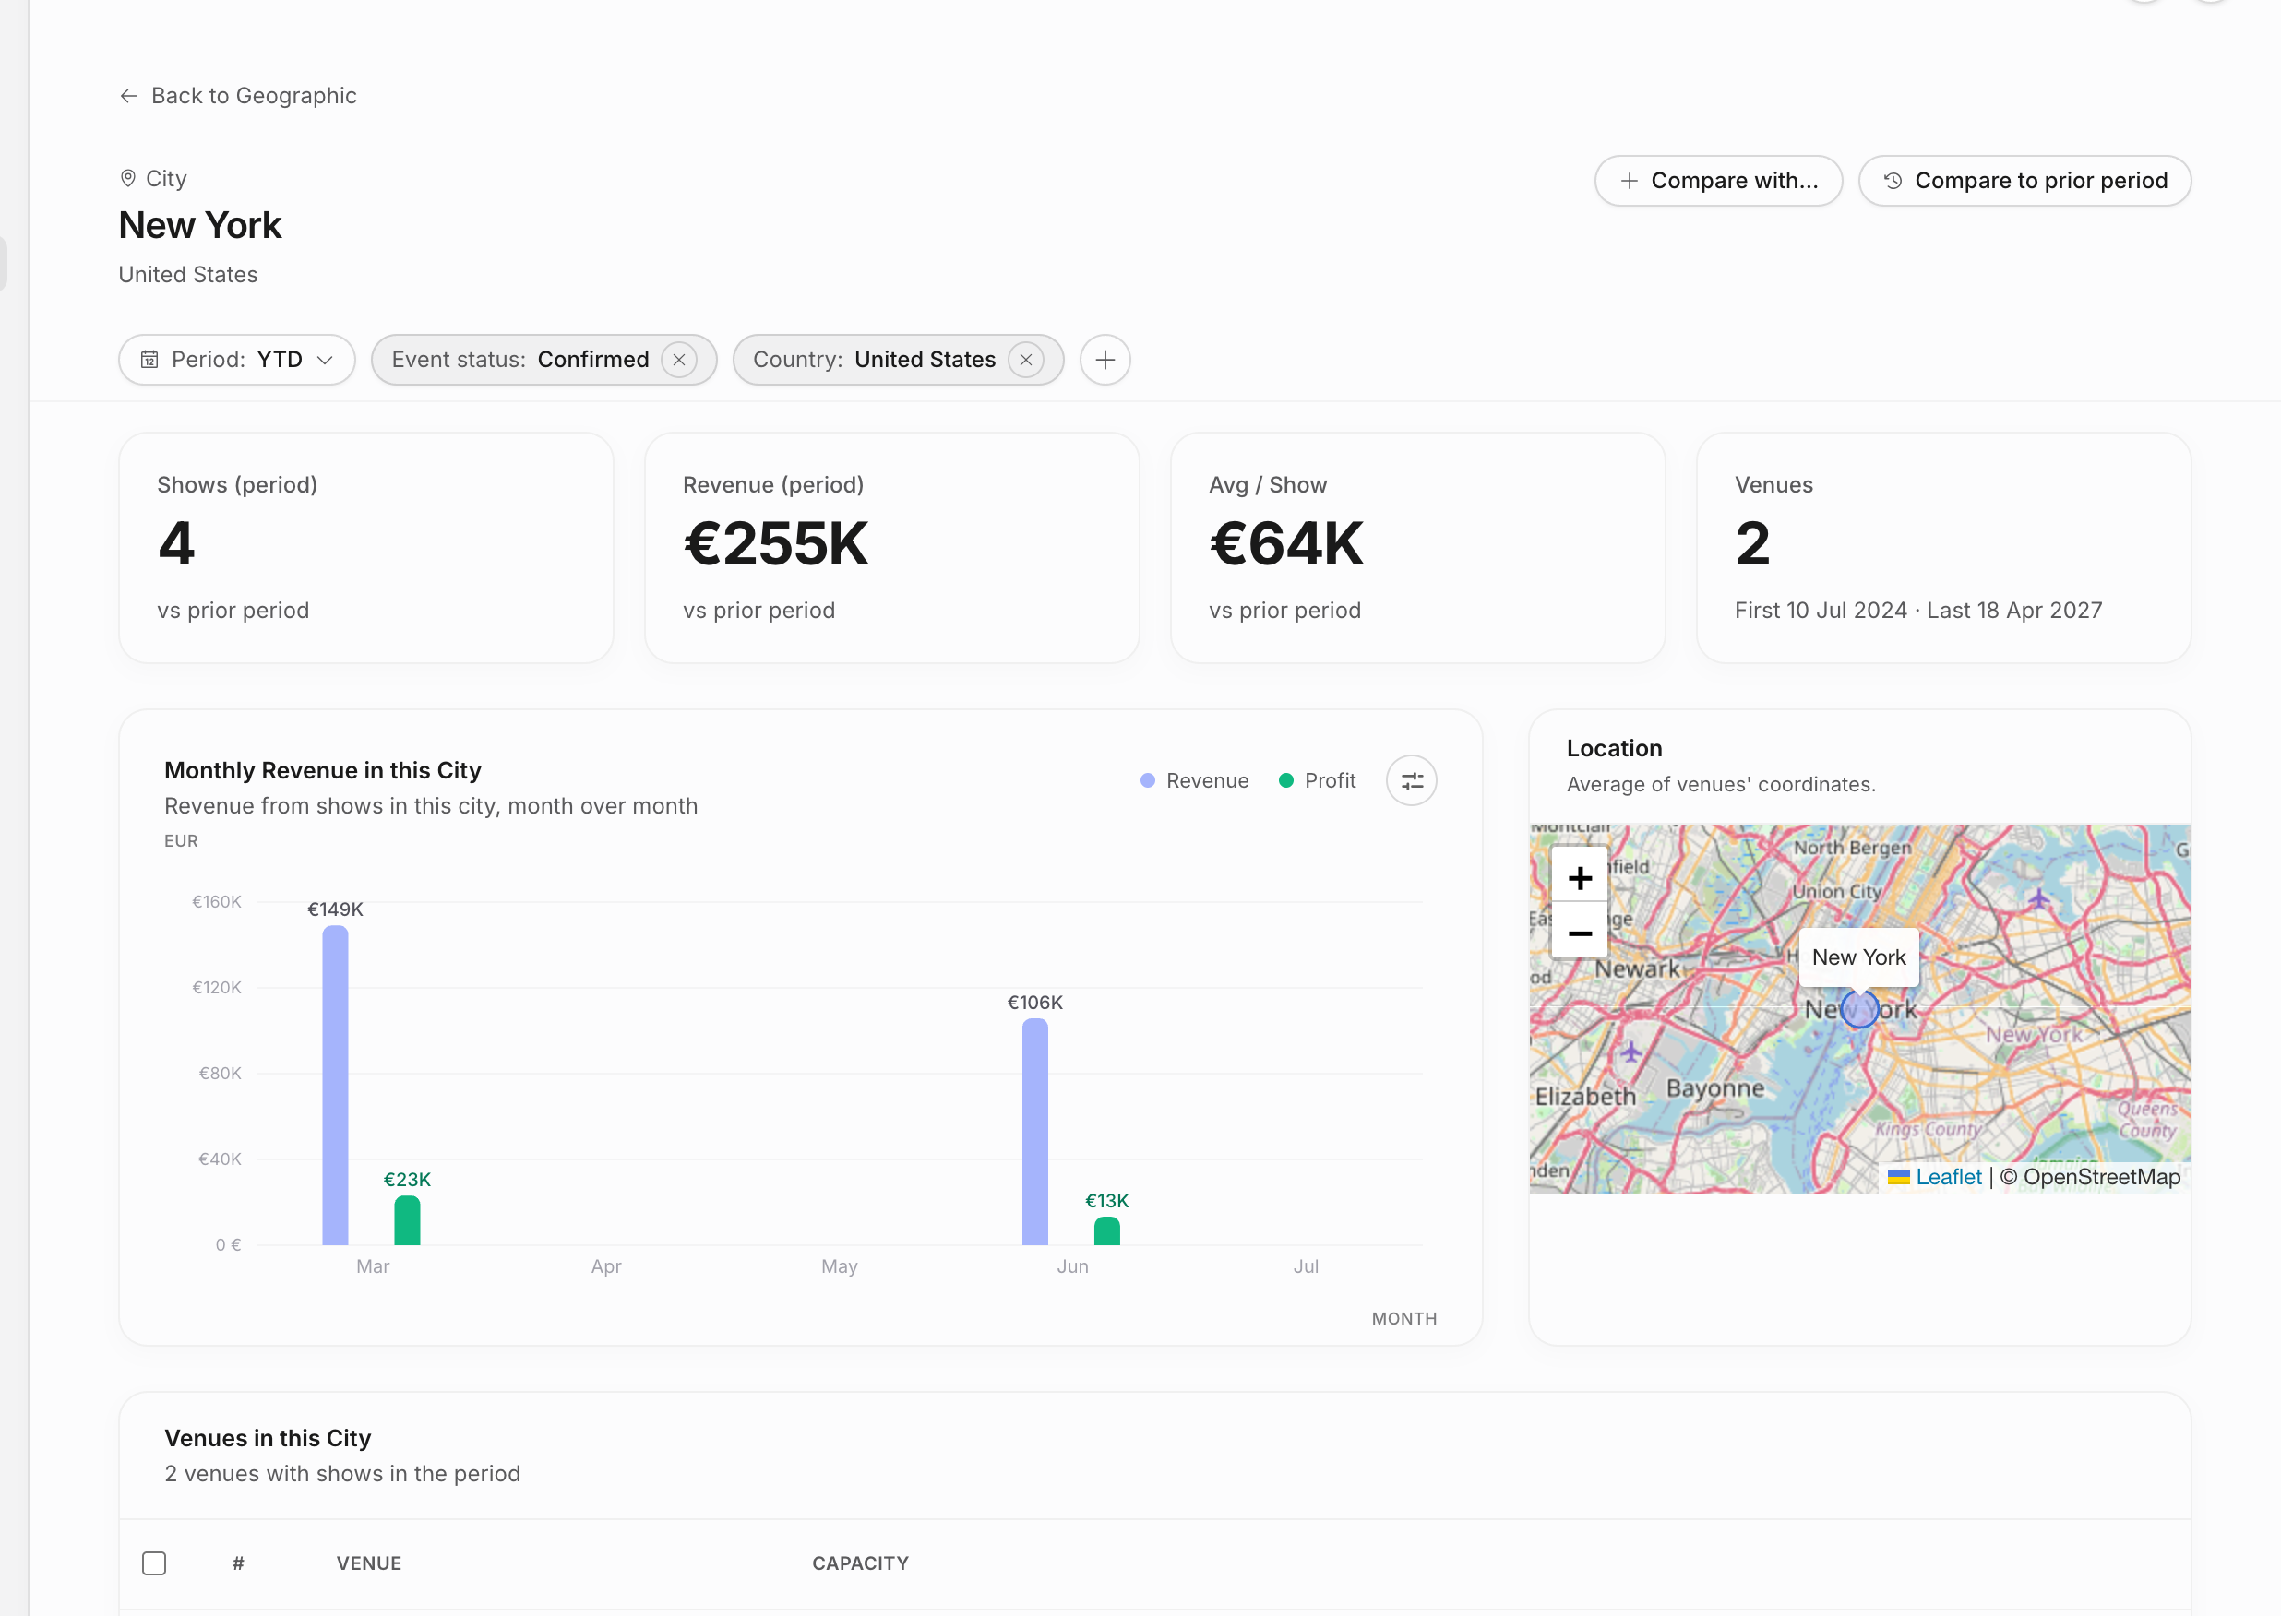Zoom out on the location map

click(1580, 933)
